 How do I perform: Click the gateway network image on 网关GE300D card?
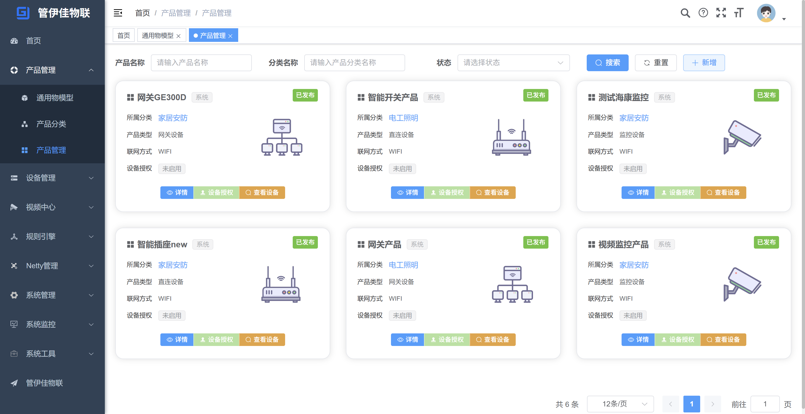coord(281,137)
